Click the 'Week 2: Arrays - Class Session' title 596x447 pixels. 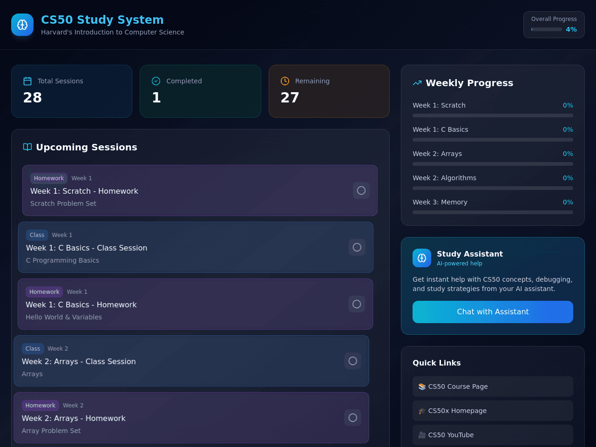79,361
